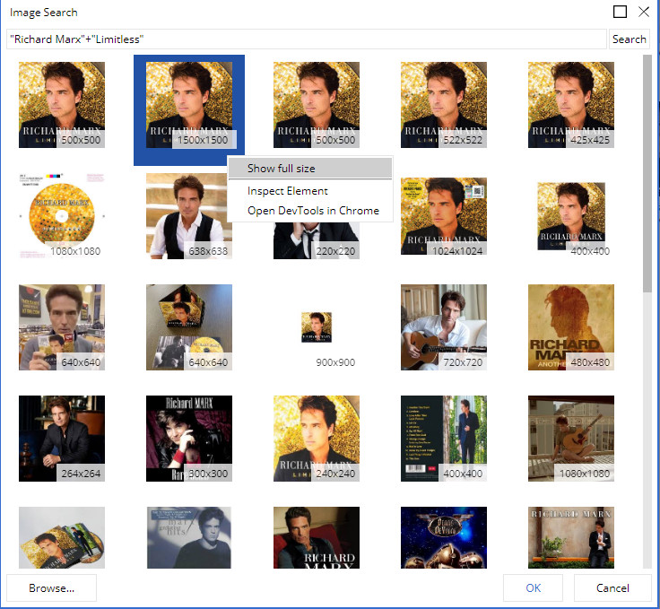Choose 'Open DevTools in Chrome' option
The height and width of the screenshot is (609, 660).
click(313, 211)
